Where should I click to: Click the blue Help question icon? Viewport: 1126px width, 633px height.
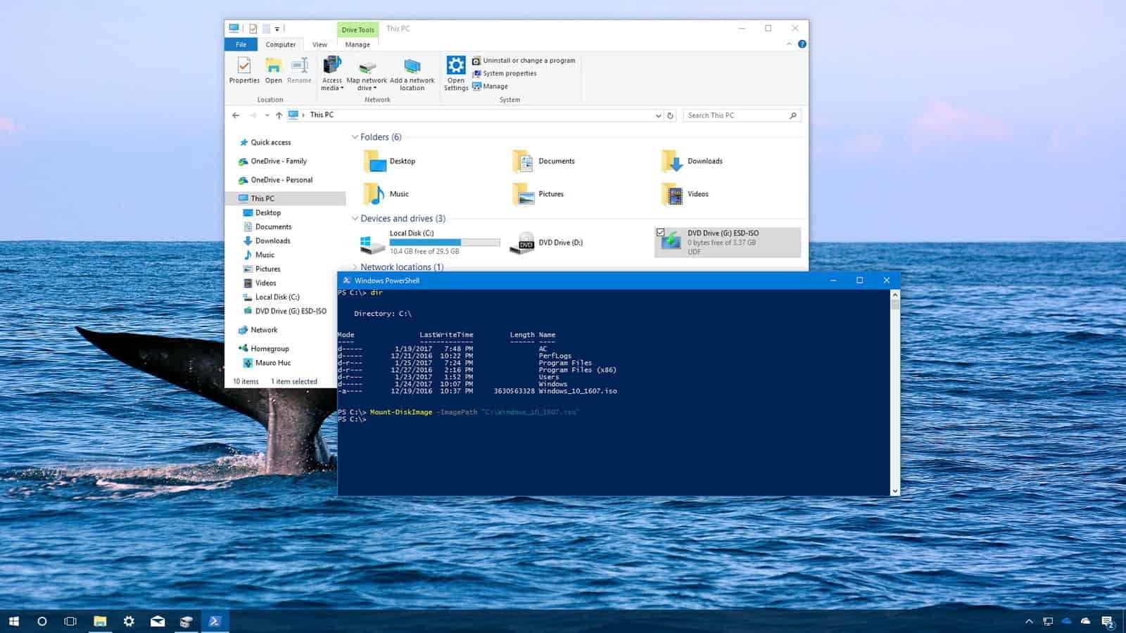[802, 44]
